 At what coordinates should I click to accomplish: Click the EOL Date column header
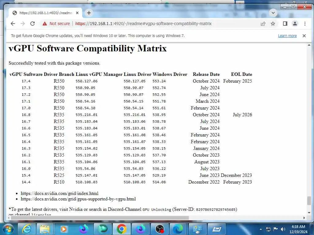point(242,74)
